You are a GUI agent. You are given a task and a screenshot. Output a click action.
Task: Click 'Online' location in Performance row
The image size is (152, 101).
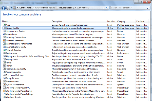(x=110, y=53)
